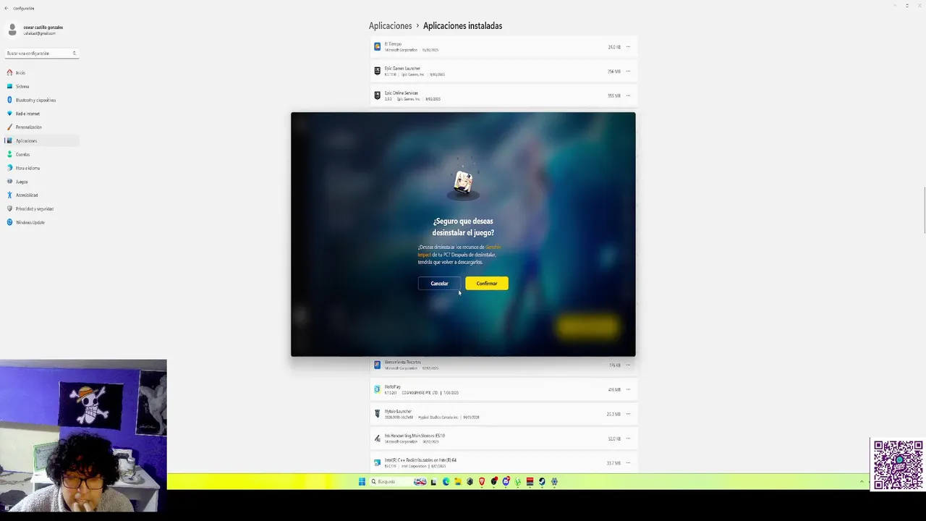926x521 pixels.
Task: Cancel the uninstall dialog
Action: (439, 283)
